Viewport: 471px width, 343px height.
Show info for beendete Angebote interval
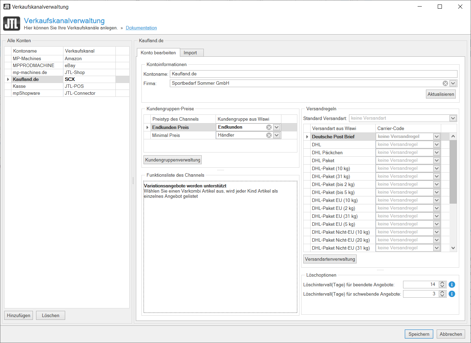tap(452, 285)
